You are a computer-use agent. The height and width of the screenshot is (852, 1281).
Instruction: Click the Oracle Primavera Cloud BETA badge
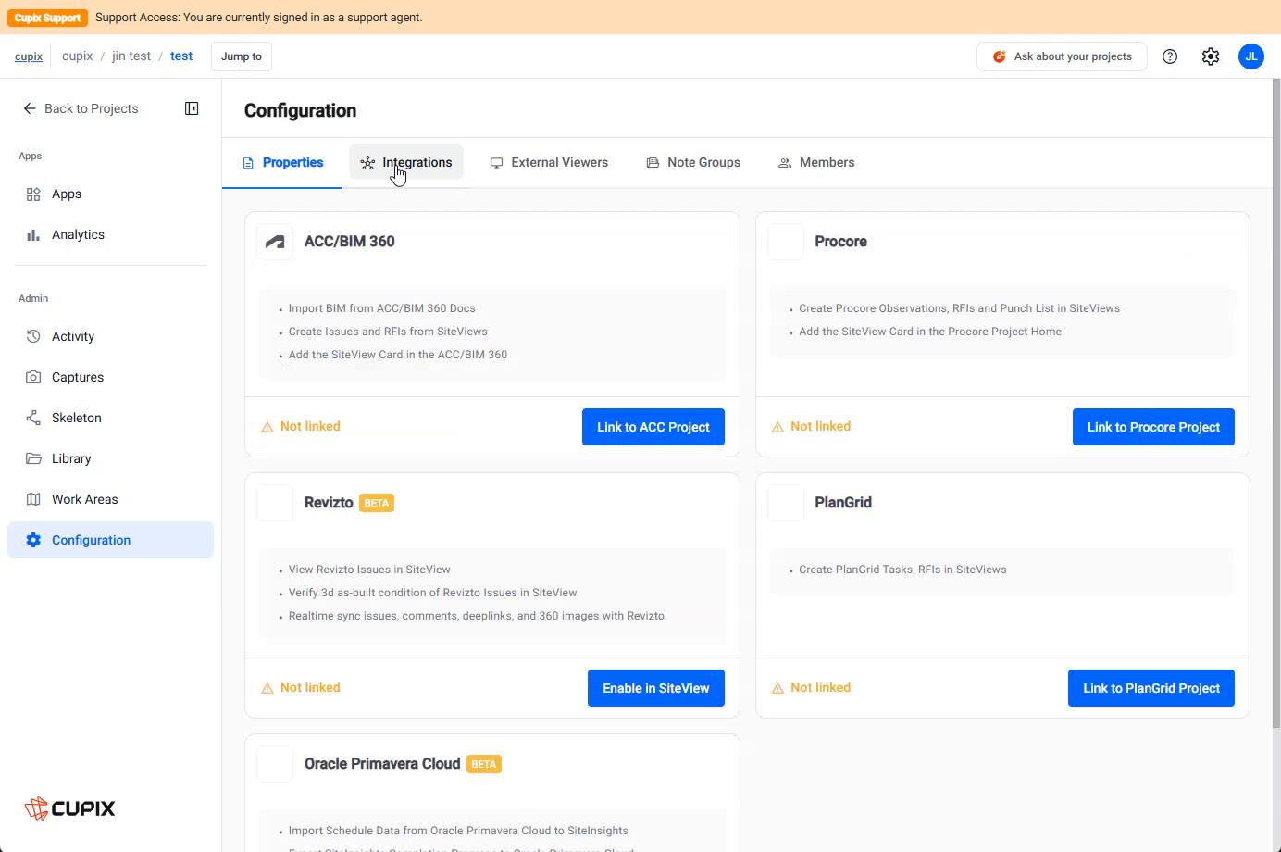(x=484, y=764)
